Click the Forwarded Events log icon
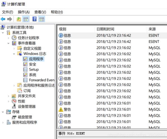Viewport: 167px width, 139px height. tap(25, 80)
